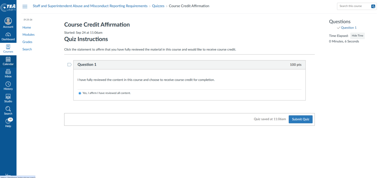Toggle the hamburger course navigation menu
The image size is (380, 178).
click(25, 6)
